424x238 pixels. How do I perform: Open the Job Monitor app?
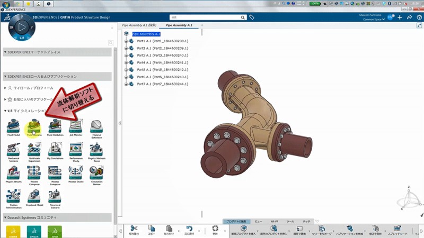[x=76, y=126]
